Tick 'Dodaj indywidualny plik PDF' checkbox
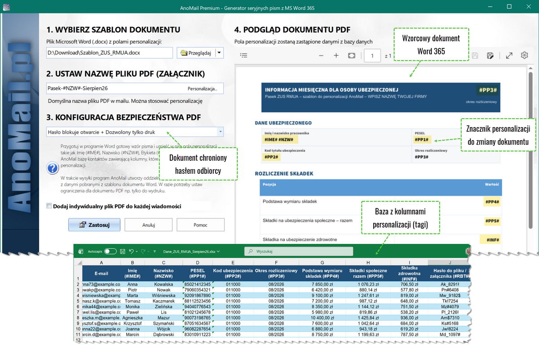This screenshot has height=349, width=539. (x=49, y=206)
